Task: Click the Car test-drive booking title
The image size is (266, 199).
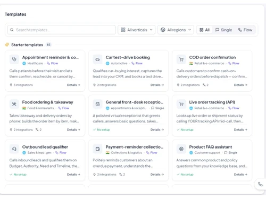Action: click(128, 57)
